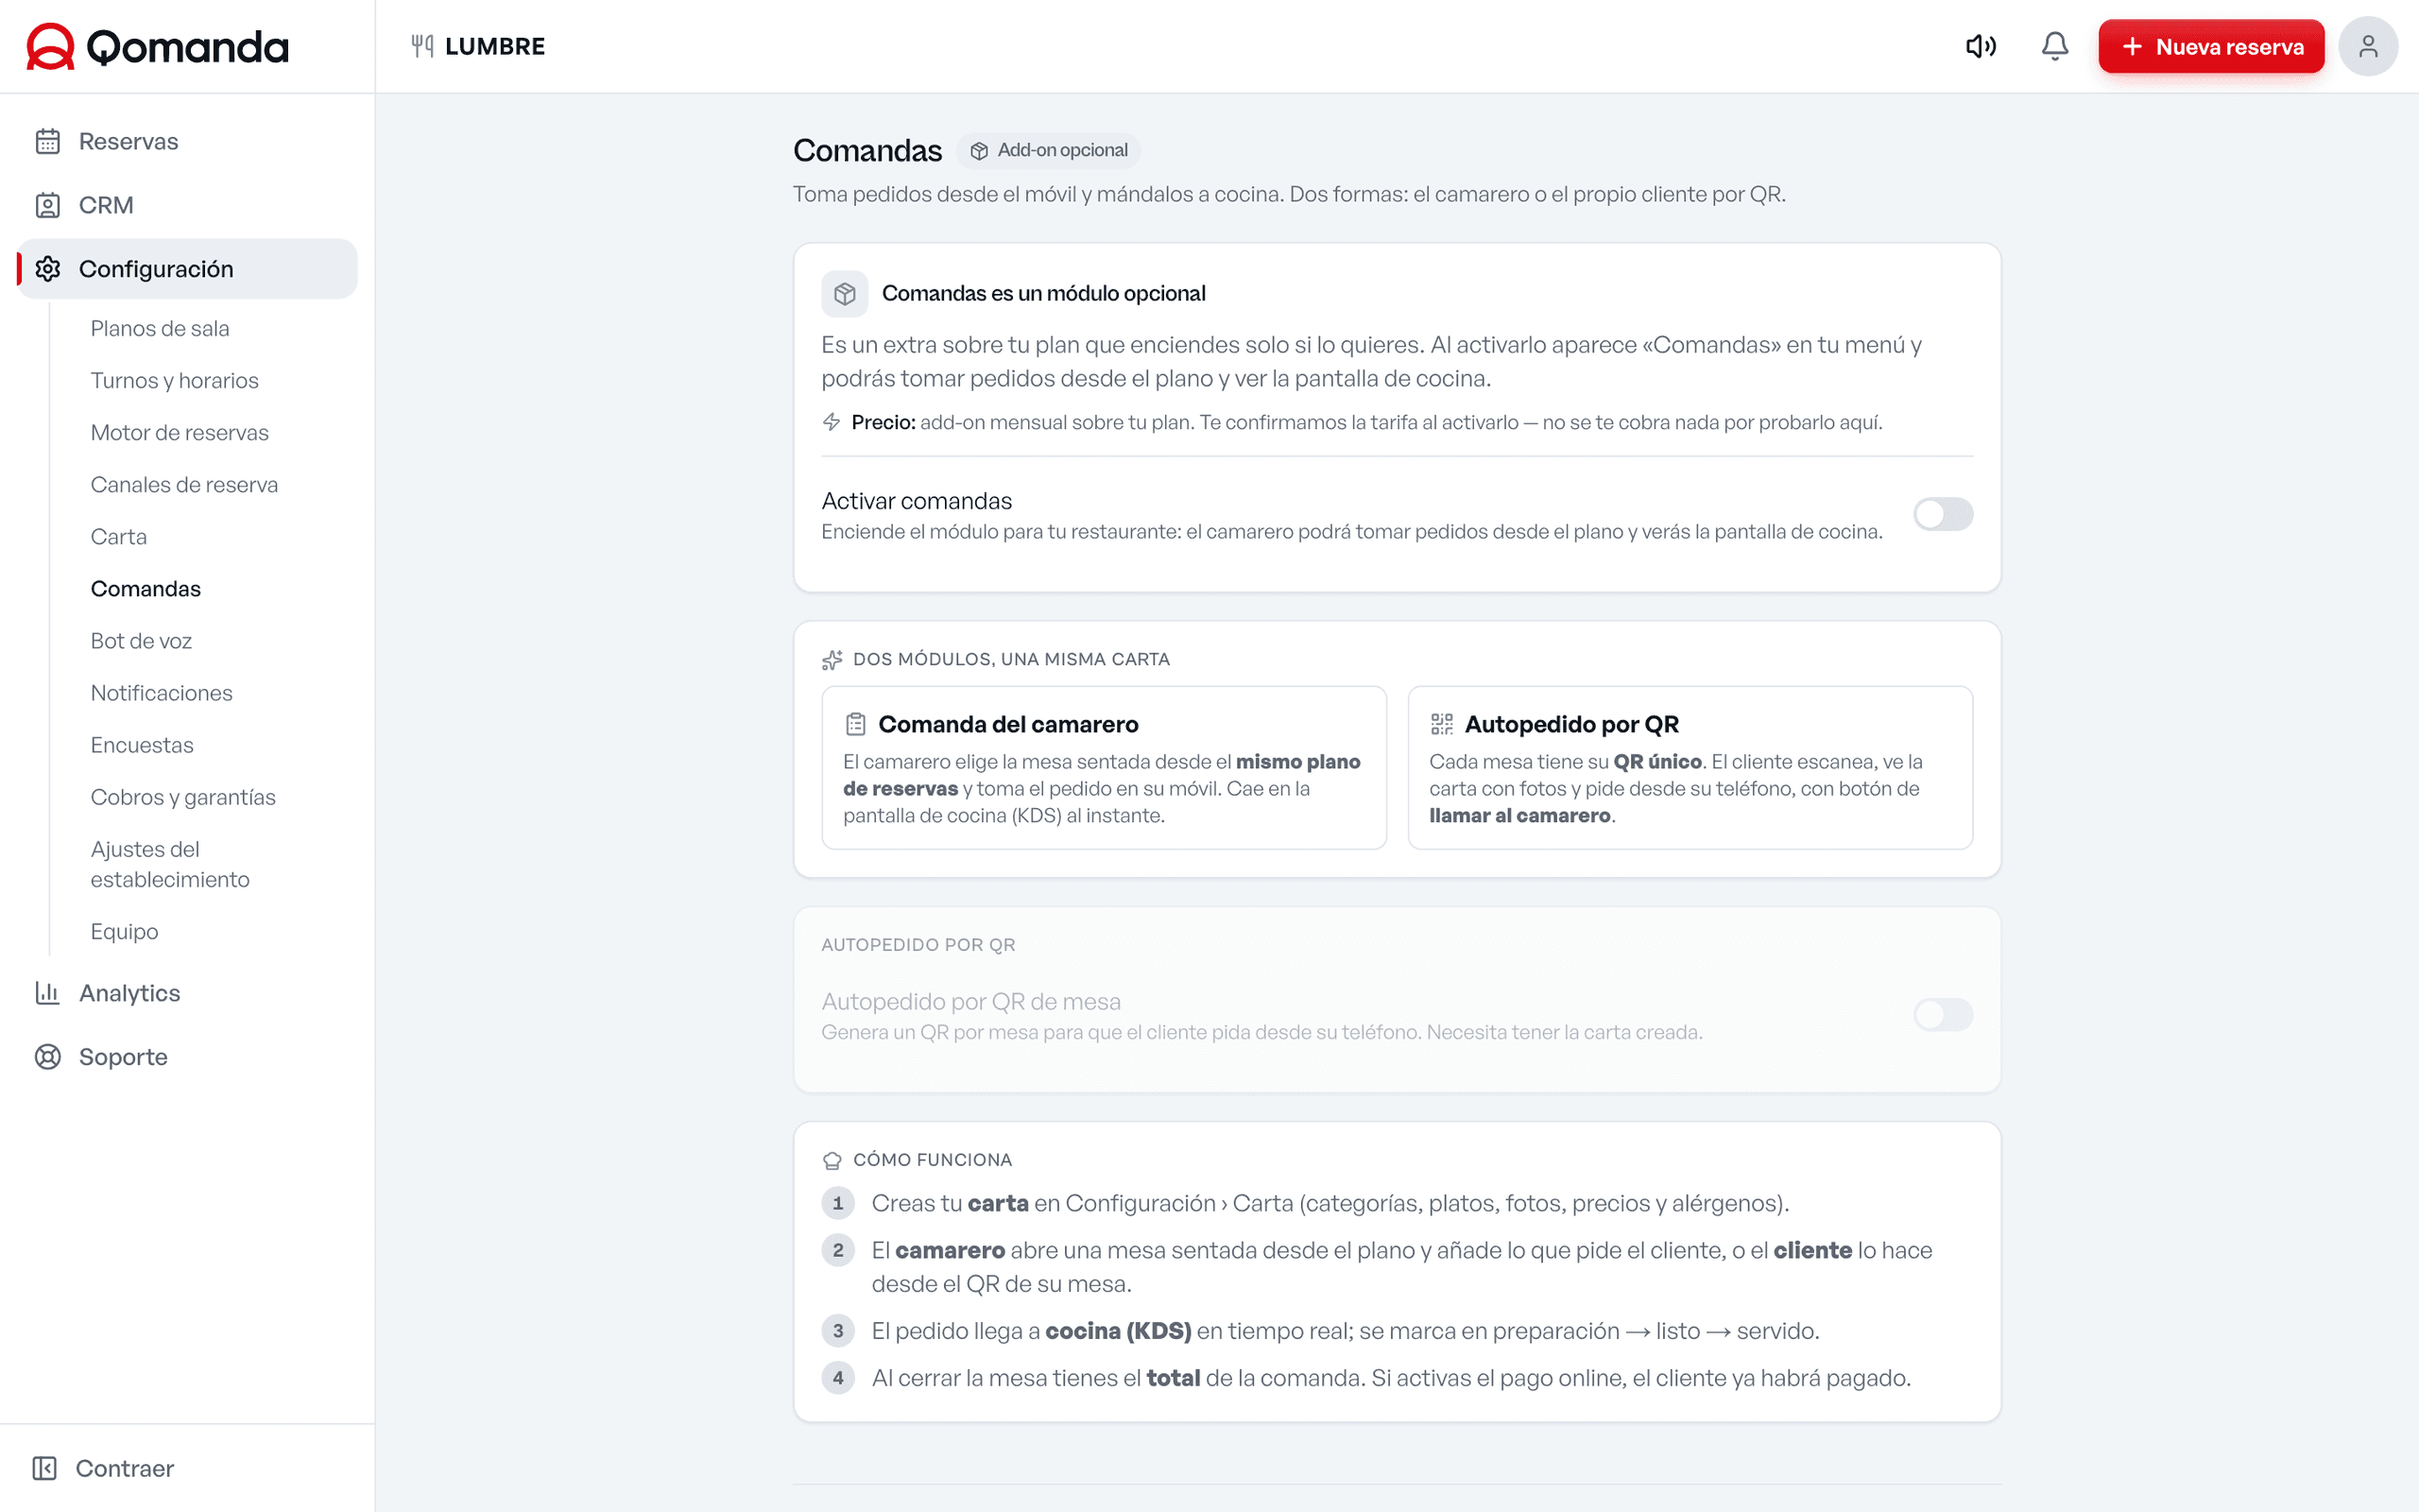
Task: Open Canales de reserva settings
Action: [185, 484]
